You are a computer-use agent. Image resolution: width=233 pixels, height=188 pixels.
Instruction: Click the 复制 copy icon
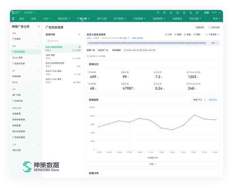tap(185, 35)
